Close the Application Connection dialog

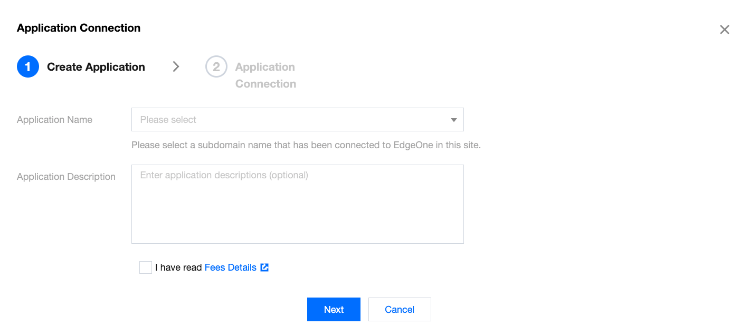[724, 30]
